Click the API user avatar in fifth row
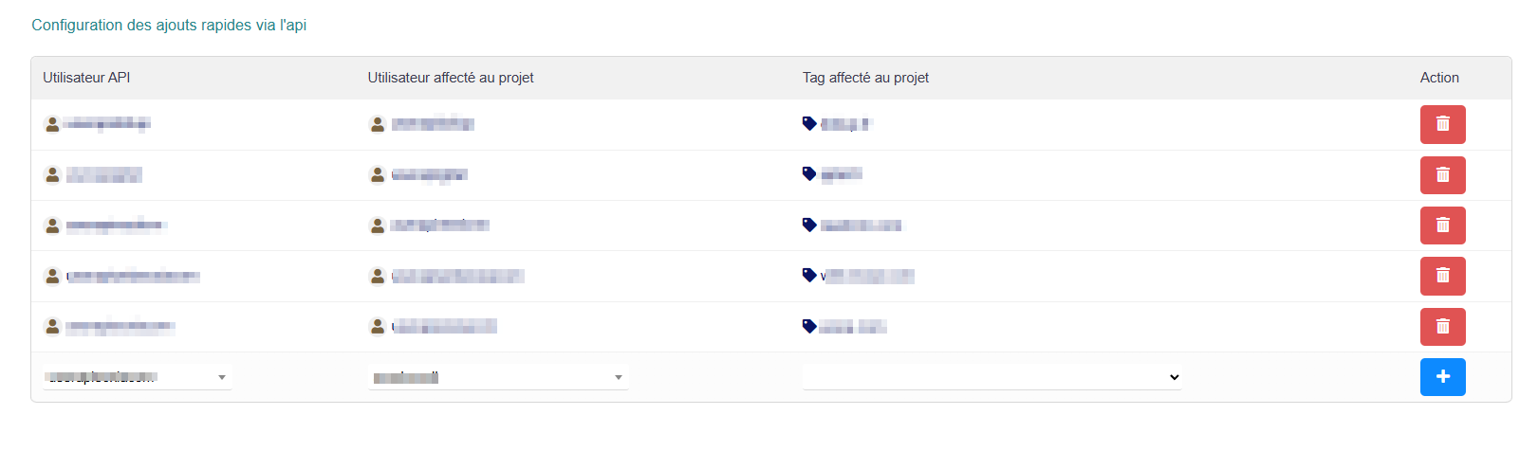Image resolution: width=1538 pixels, height=451 pixels. (53, 326)
